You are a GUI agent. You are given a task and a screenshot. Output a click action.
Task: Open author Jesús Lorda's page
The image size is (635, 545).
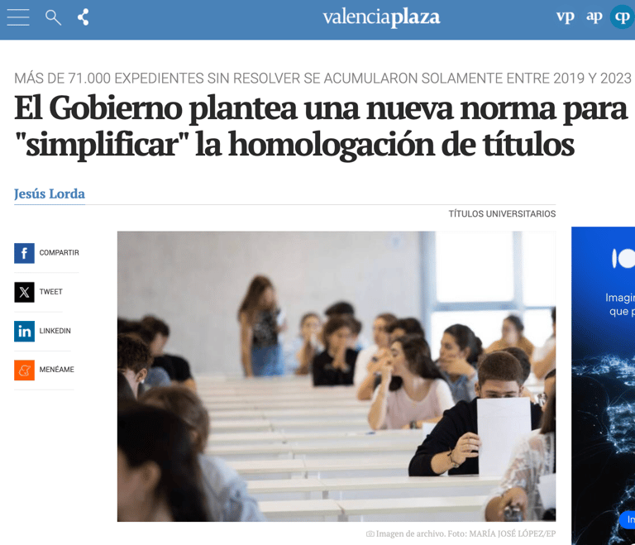(x=50, y=194)
